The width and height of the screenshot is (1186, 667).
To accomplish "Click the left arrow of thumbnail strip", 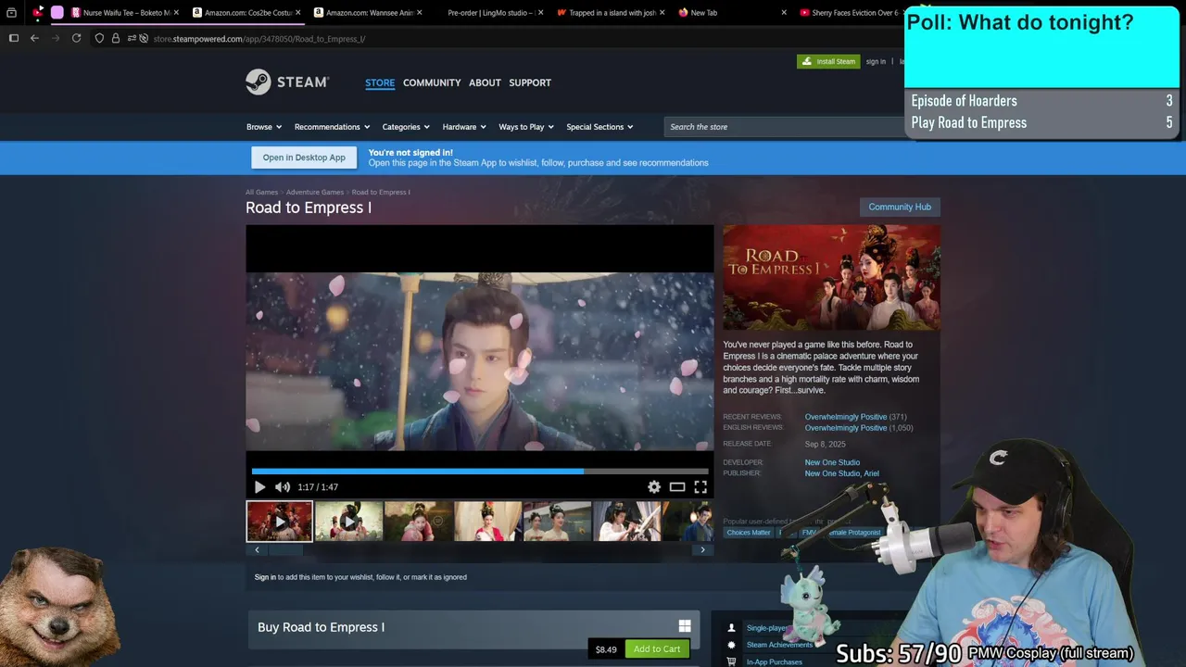I will pyautogui.click(x=257, y=550).
